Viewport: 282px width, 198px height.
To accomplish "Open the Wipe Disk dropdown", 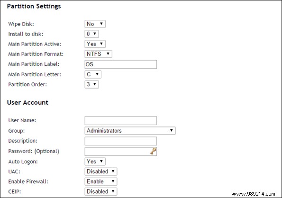I will coord(95,24).
